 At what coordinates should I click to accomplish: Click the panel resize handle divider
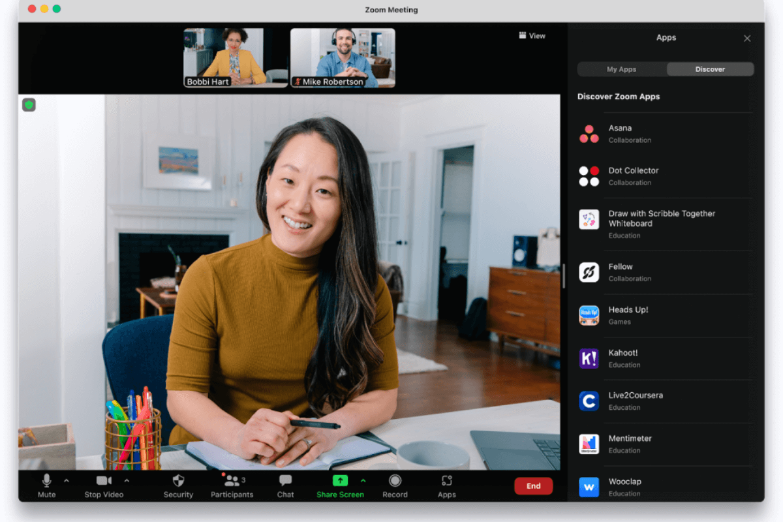click(x=564, y=276)
